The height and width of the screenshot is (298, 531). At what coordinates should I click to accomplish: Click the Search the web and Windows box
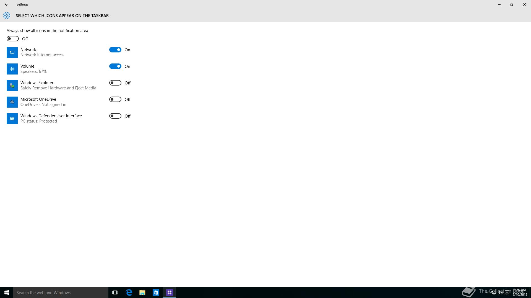(x=61, y=292)
